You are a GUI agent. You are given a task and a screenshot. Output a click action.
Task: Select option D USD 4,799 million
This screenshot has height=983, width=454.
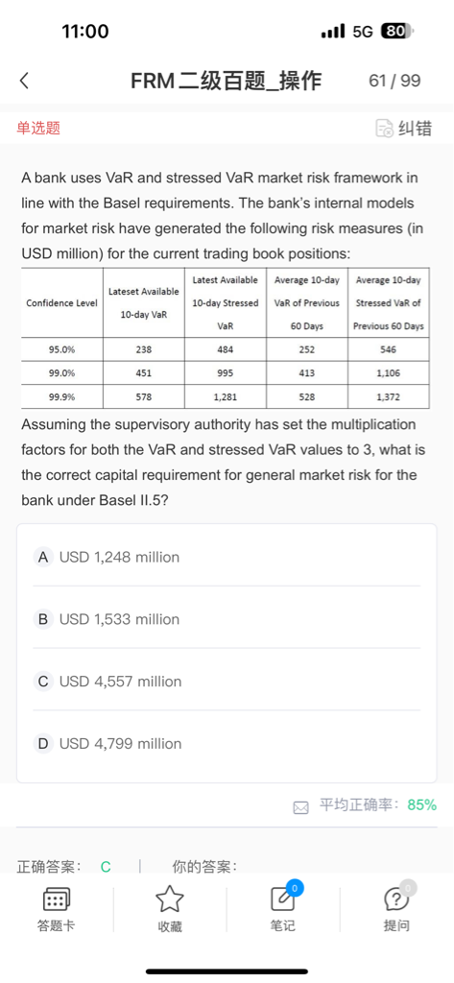(x=227, y=743)
